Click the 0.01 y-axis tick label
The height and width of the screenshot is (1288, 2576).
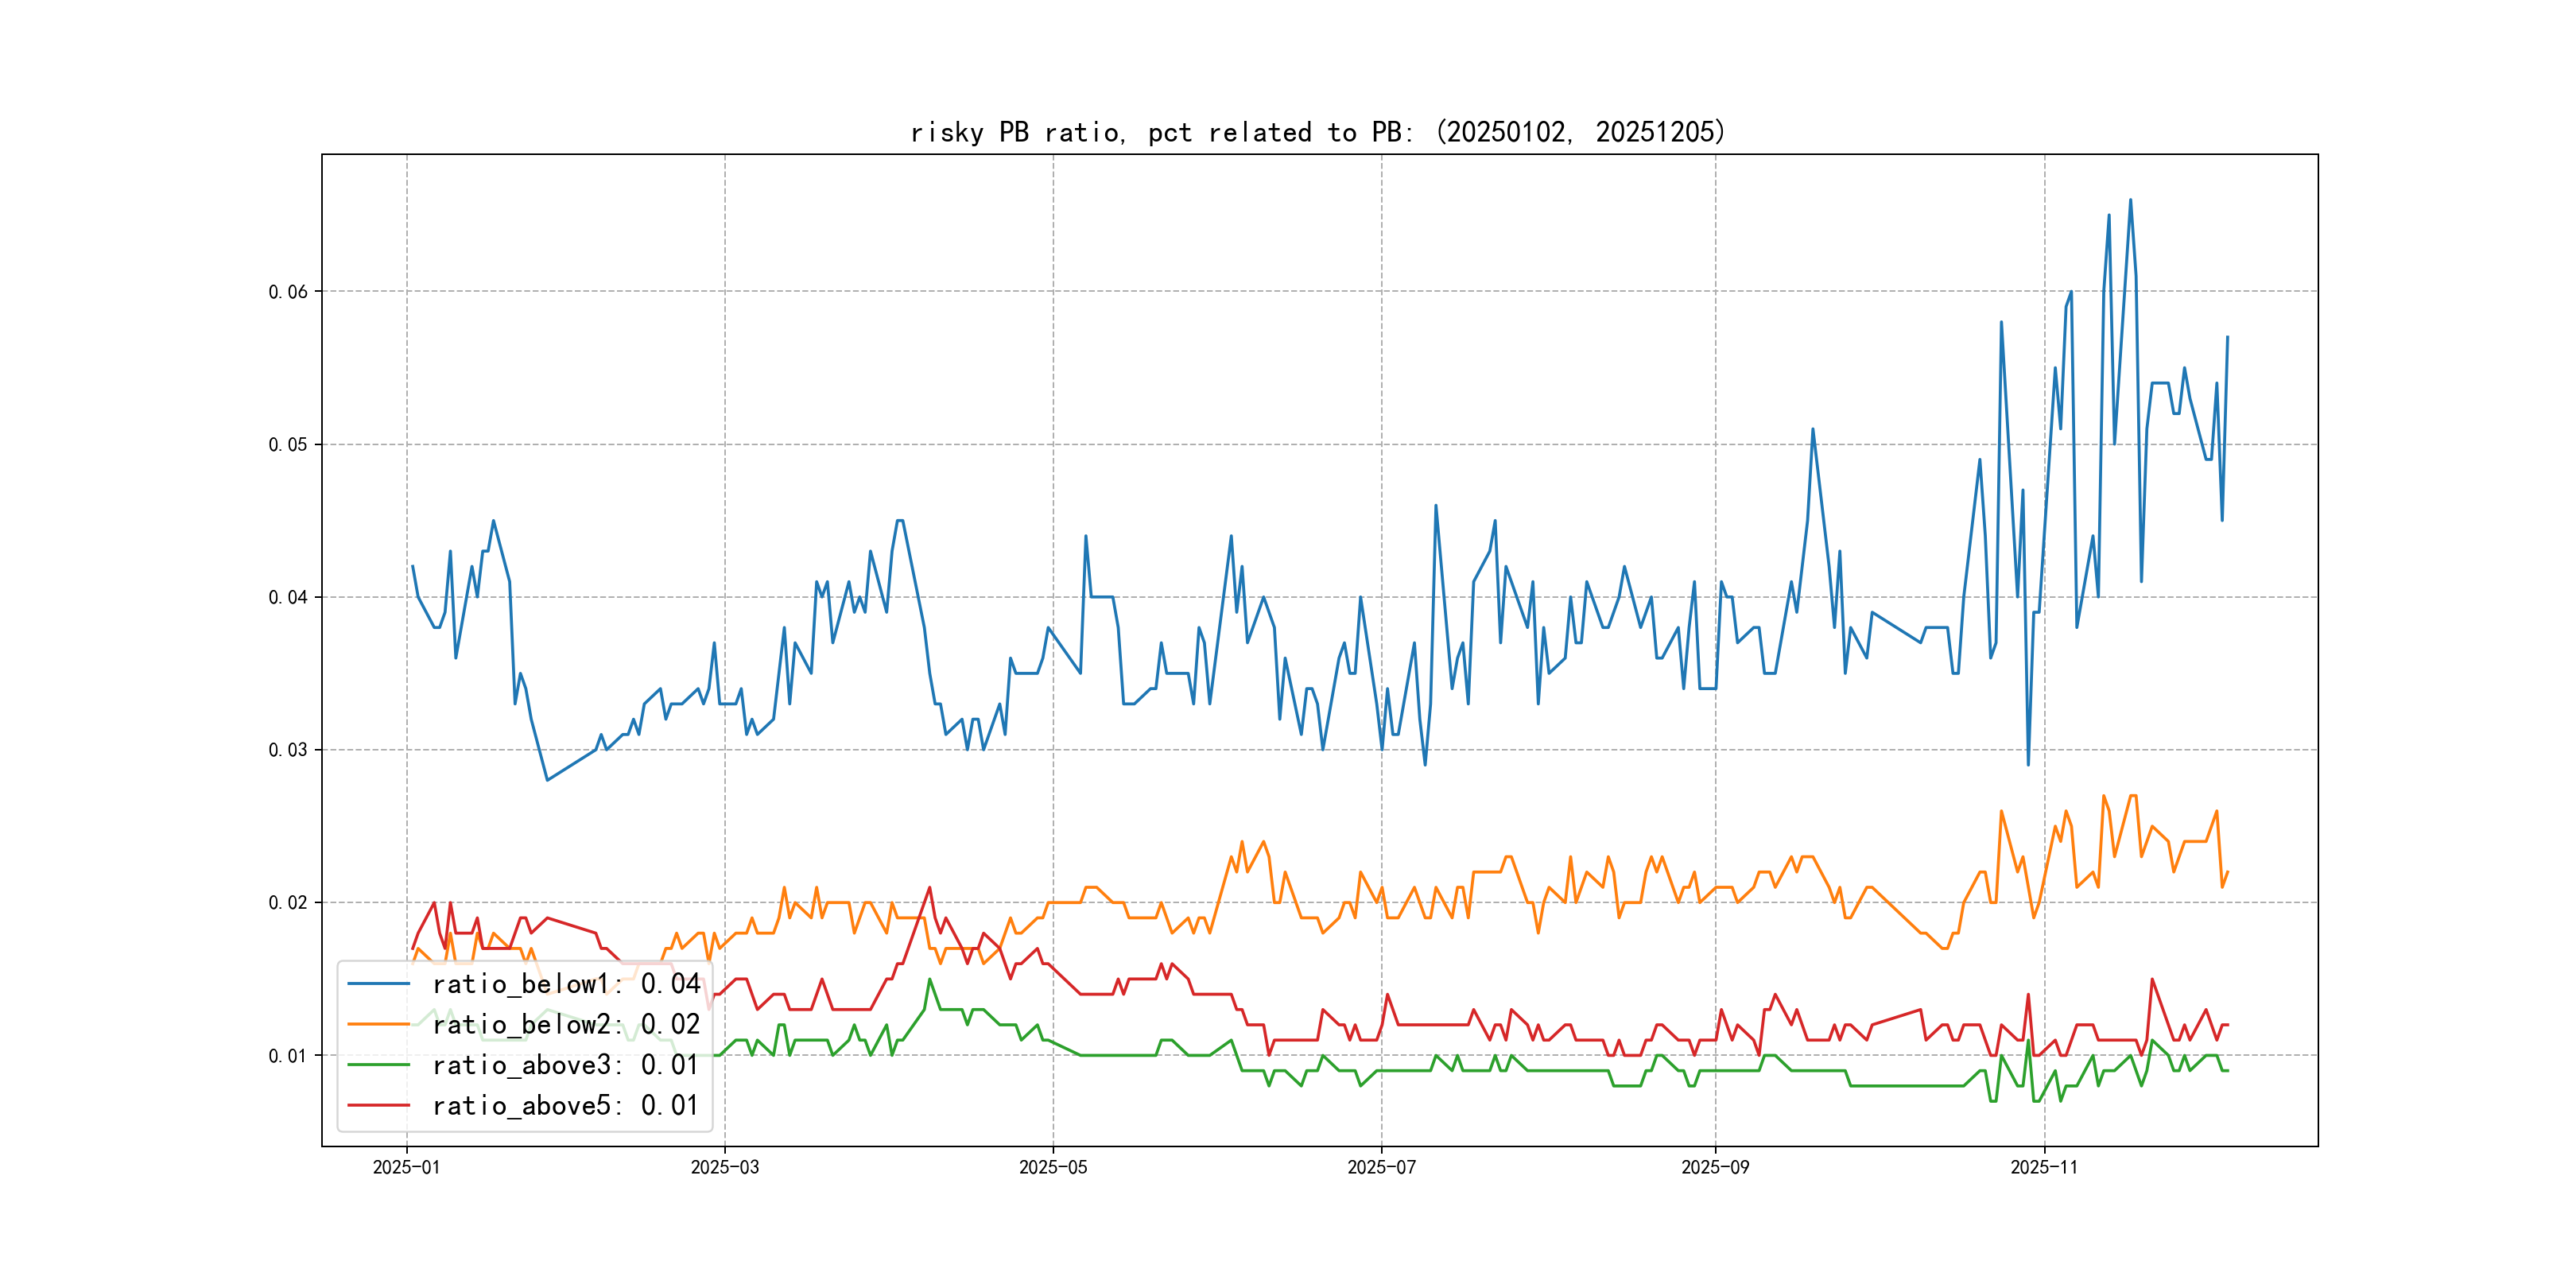288,1056
